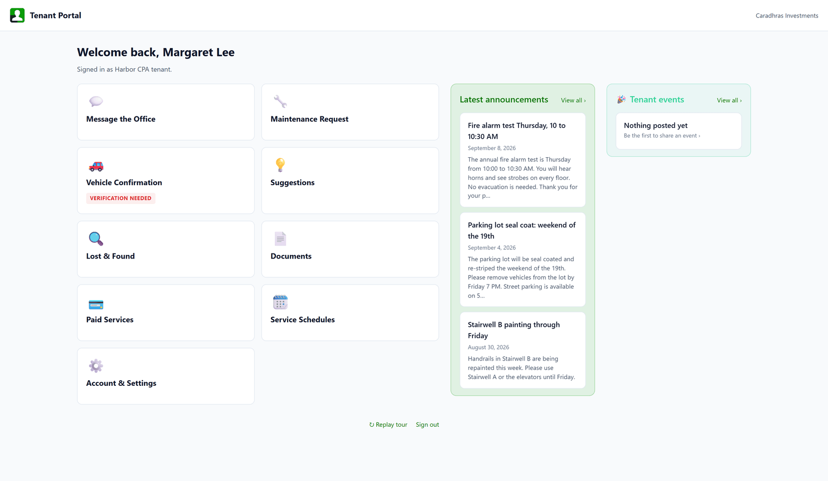Click the wrench Maintenance Request icon
Screen dimensions: 828x481
click(280, 101)
